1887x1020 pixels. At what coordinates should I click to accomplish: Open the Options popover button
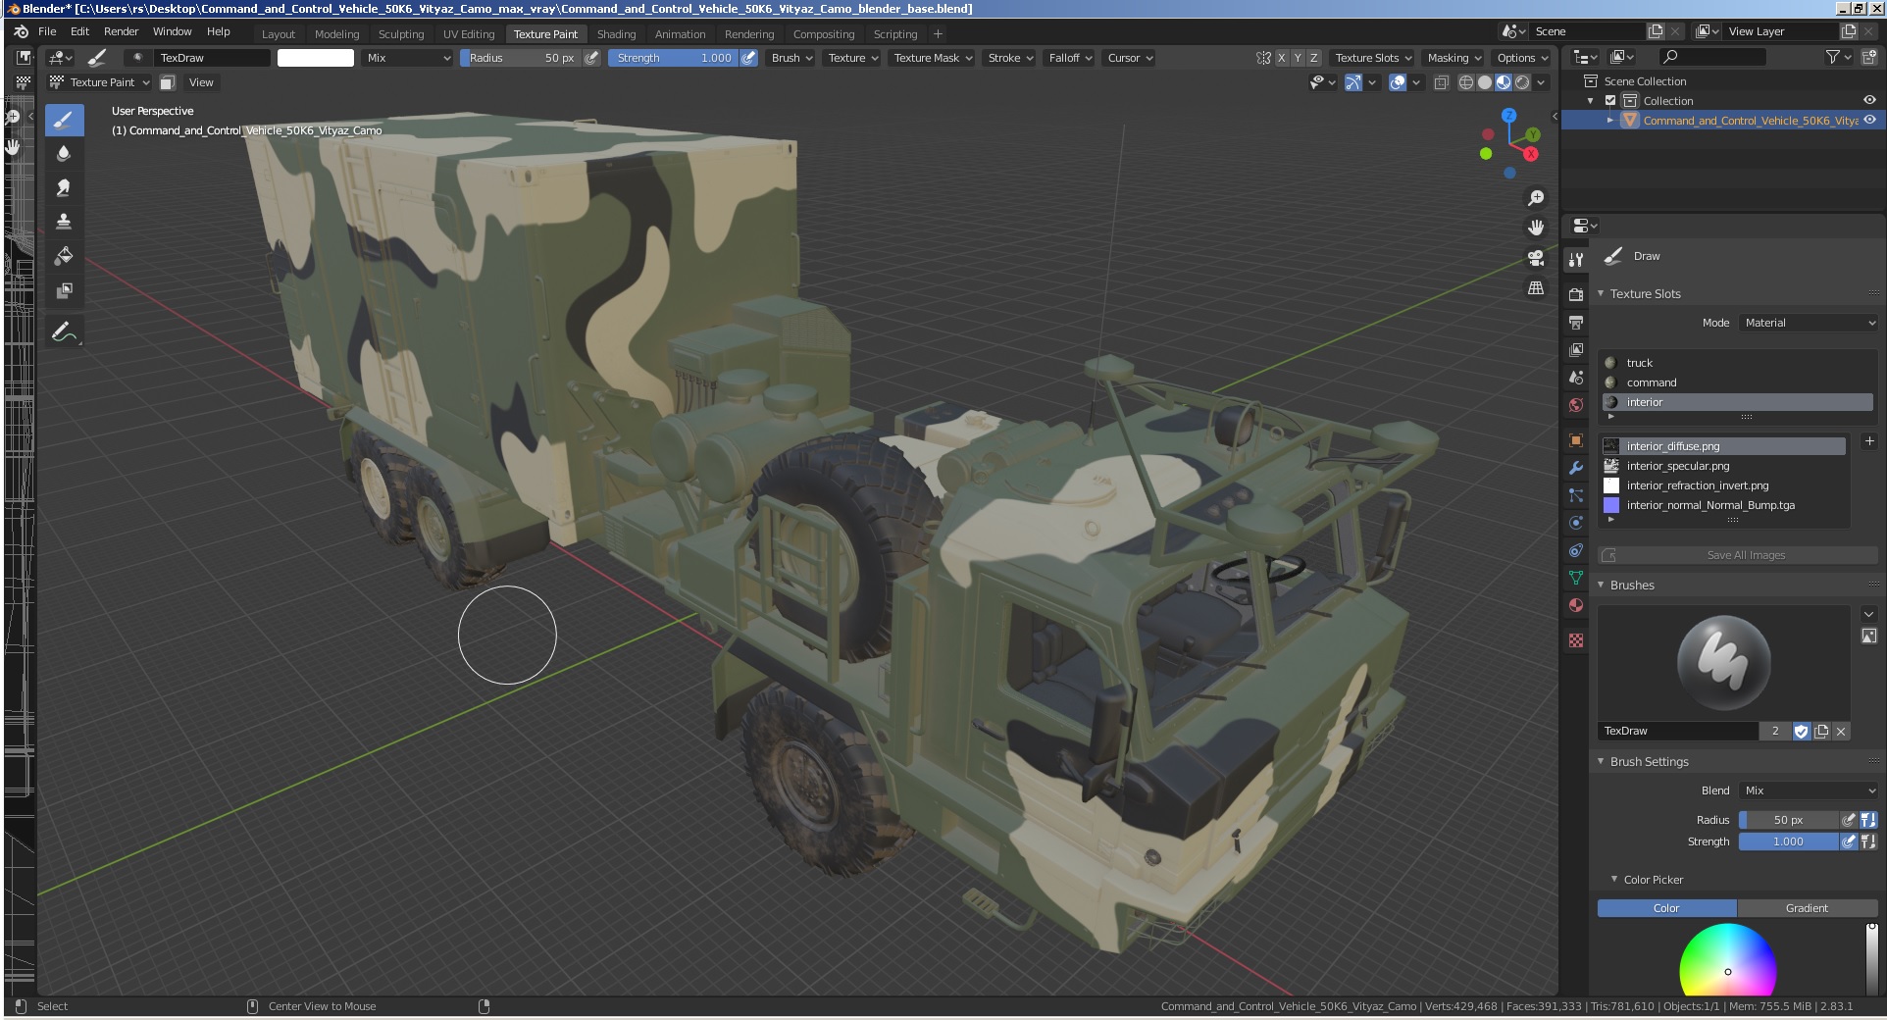pyautogui.click(x=1522, y=58)
